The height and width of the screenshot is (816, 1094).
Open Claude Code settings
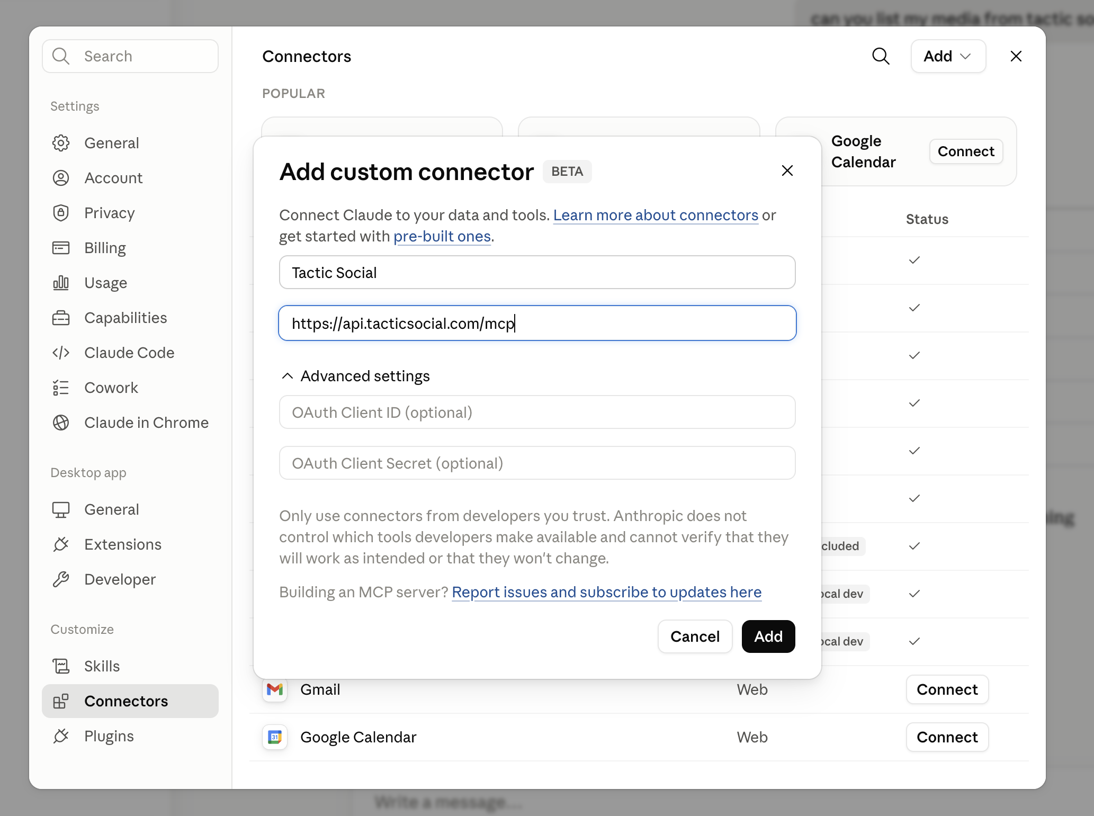point(130,353)
